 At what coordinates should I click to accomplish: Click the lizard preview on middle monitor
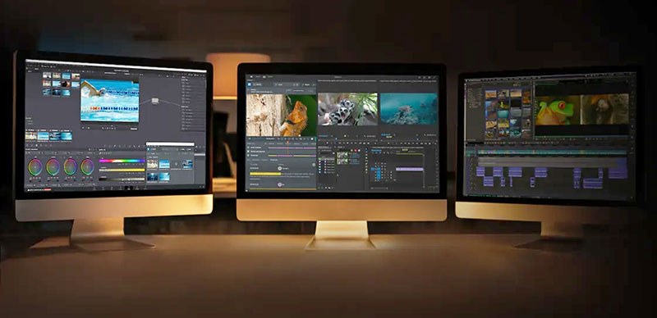coord(281,115)
